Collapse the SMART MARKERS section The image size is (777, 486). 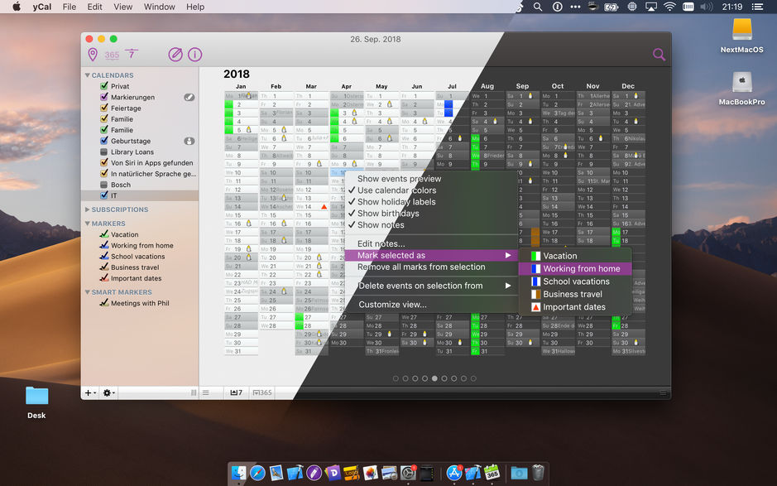tap(89, 291)
